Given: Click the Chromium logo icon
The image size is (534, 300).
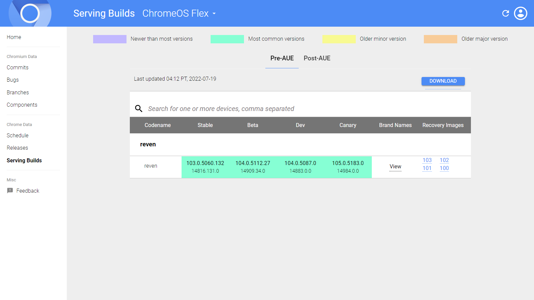Looking at the screenshot, I should point(30,13).
